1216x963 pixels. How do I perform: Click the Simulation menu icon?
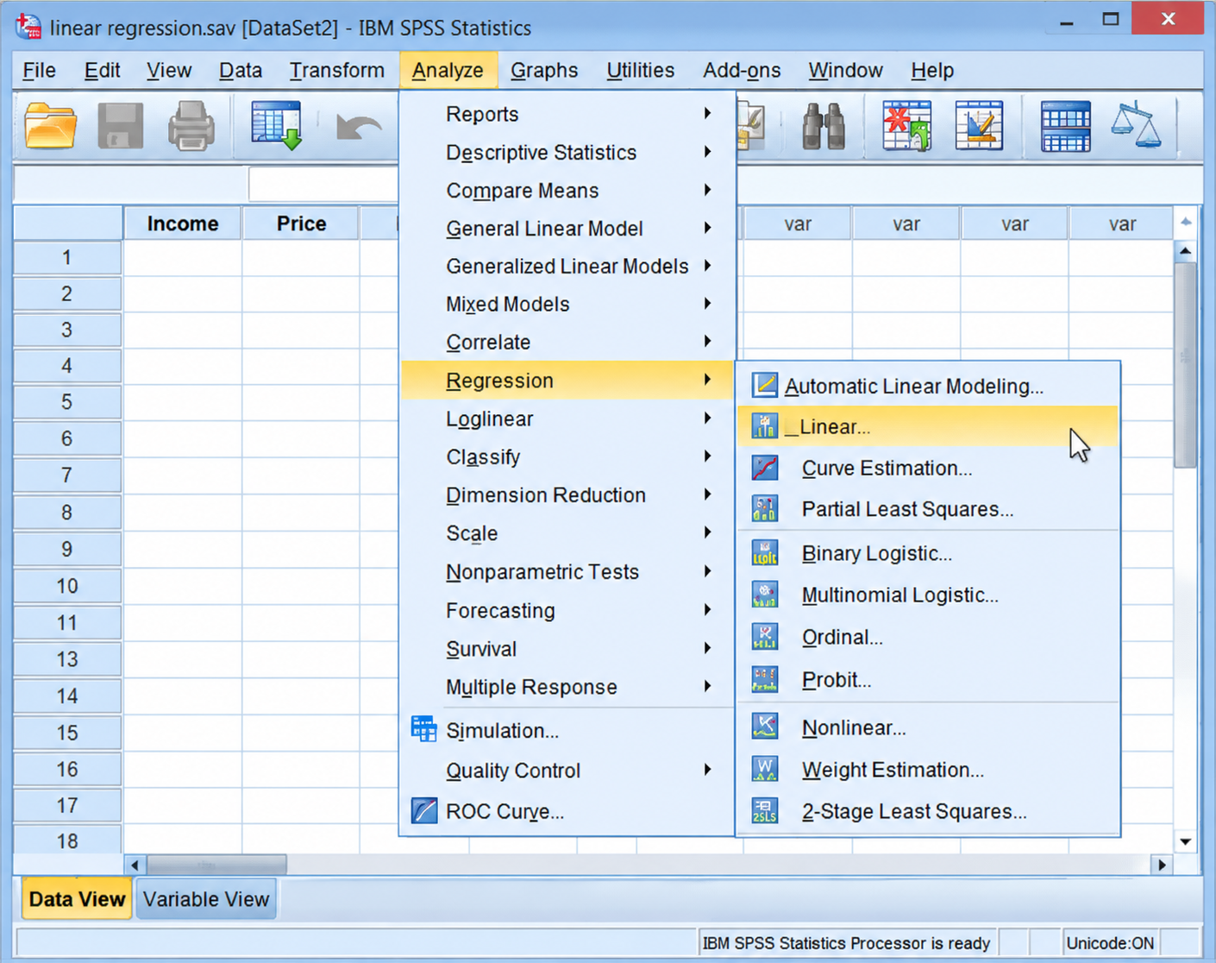click(x=423, y=729)
